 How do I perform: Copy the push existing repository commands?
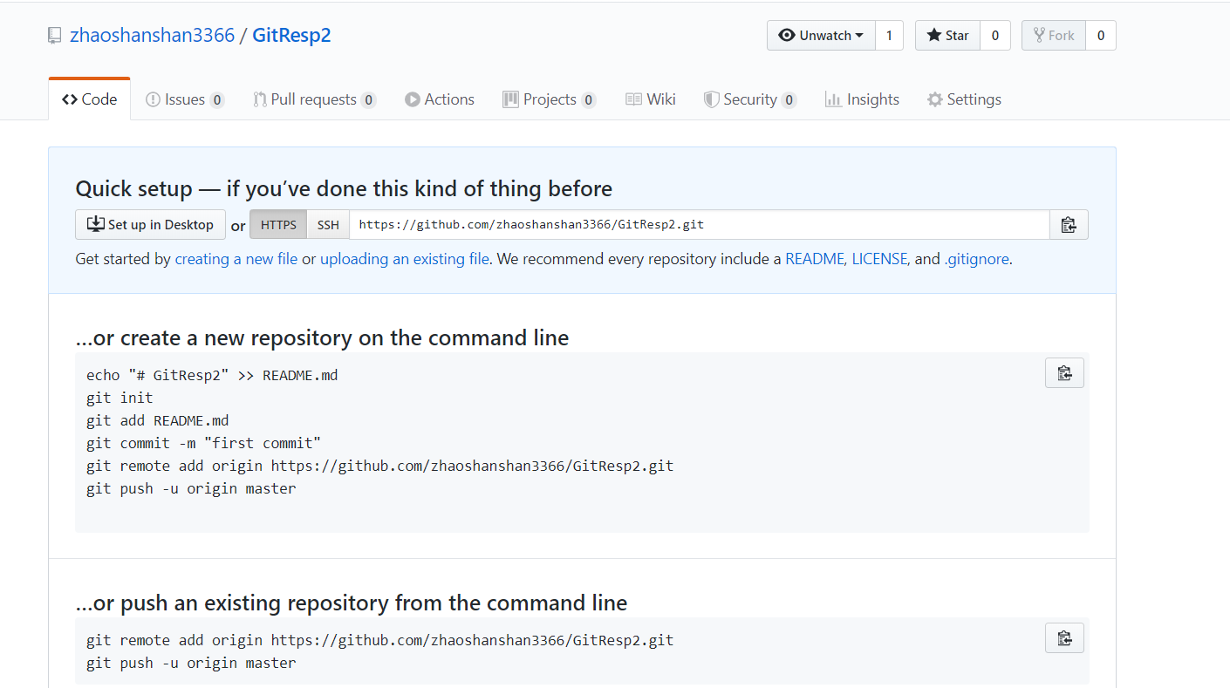1063,637
